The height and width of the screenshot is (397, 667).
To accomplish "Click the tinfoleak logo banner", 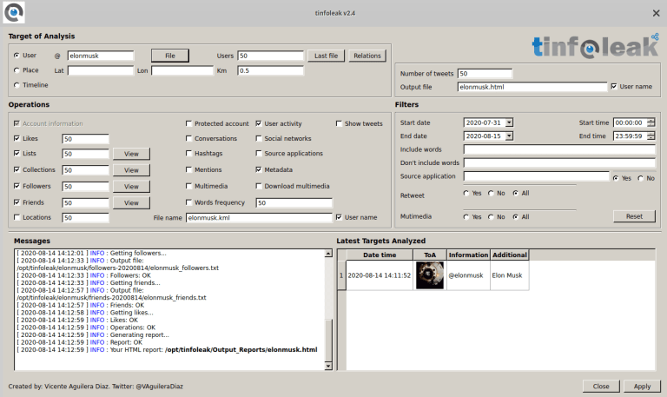I will coord(595,46).
